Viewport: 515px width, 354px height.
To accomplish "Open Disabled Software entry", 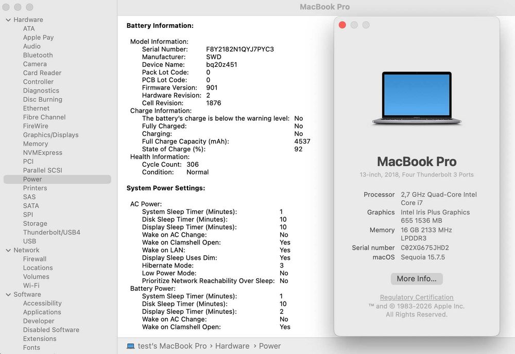I will click(51, 330).
